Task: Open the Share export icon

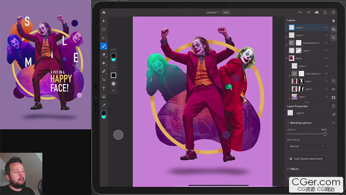Action: click(325, 12)
